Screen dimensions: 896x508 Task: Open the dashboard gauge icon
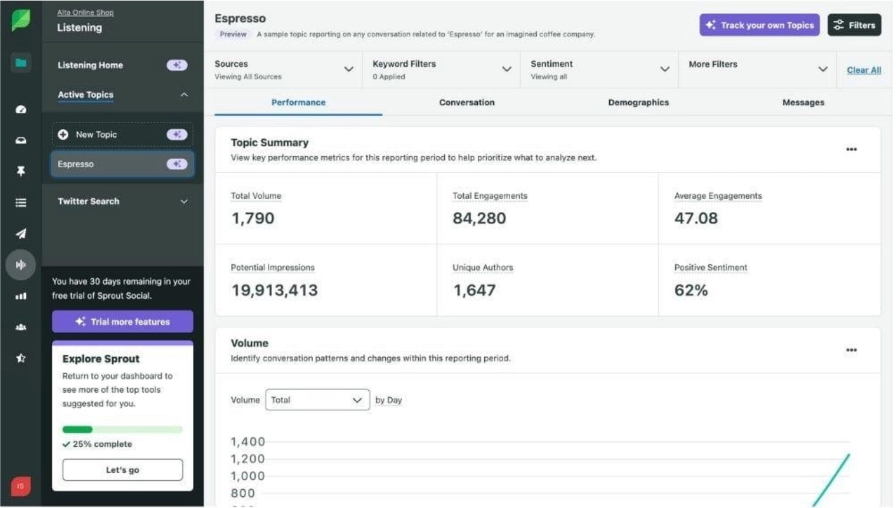[x=21, y=110]
